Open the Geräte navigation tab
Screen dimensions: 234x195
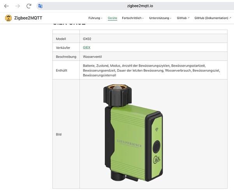click(x=113, y=18)
